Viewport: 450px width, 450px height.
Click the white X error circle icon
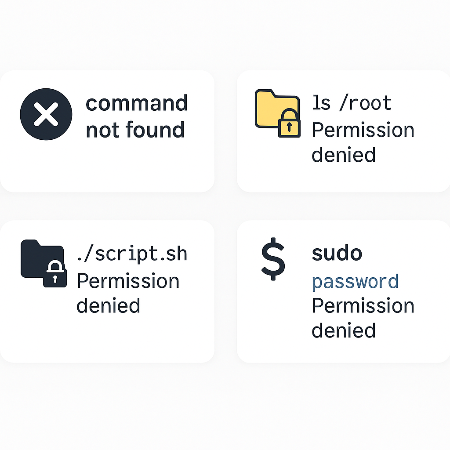46,114
